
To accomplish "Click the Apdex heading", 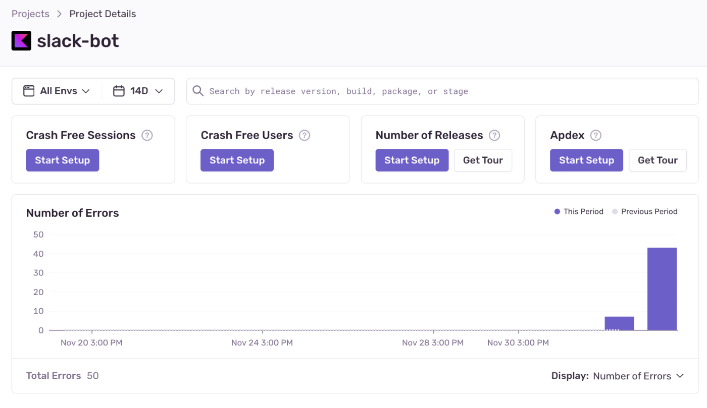I will click(x=567, y=135).
